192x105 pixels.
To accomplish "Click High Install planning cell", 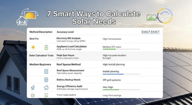I will [x=114, y=64].
